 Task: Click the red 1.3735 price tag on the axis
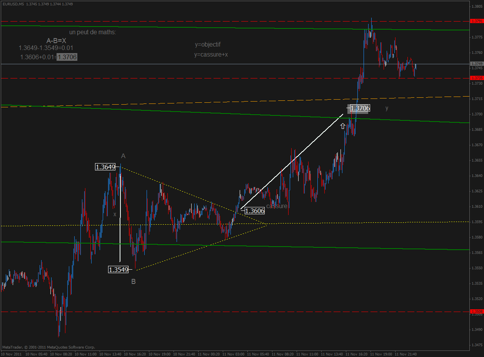477,78
